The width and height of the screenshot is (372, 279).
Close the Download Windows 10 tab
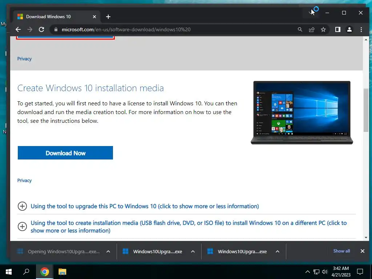pos(94,17)
